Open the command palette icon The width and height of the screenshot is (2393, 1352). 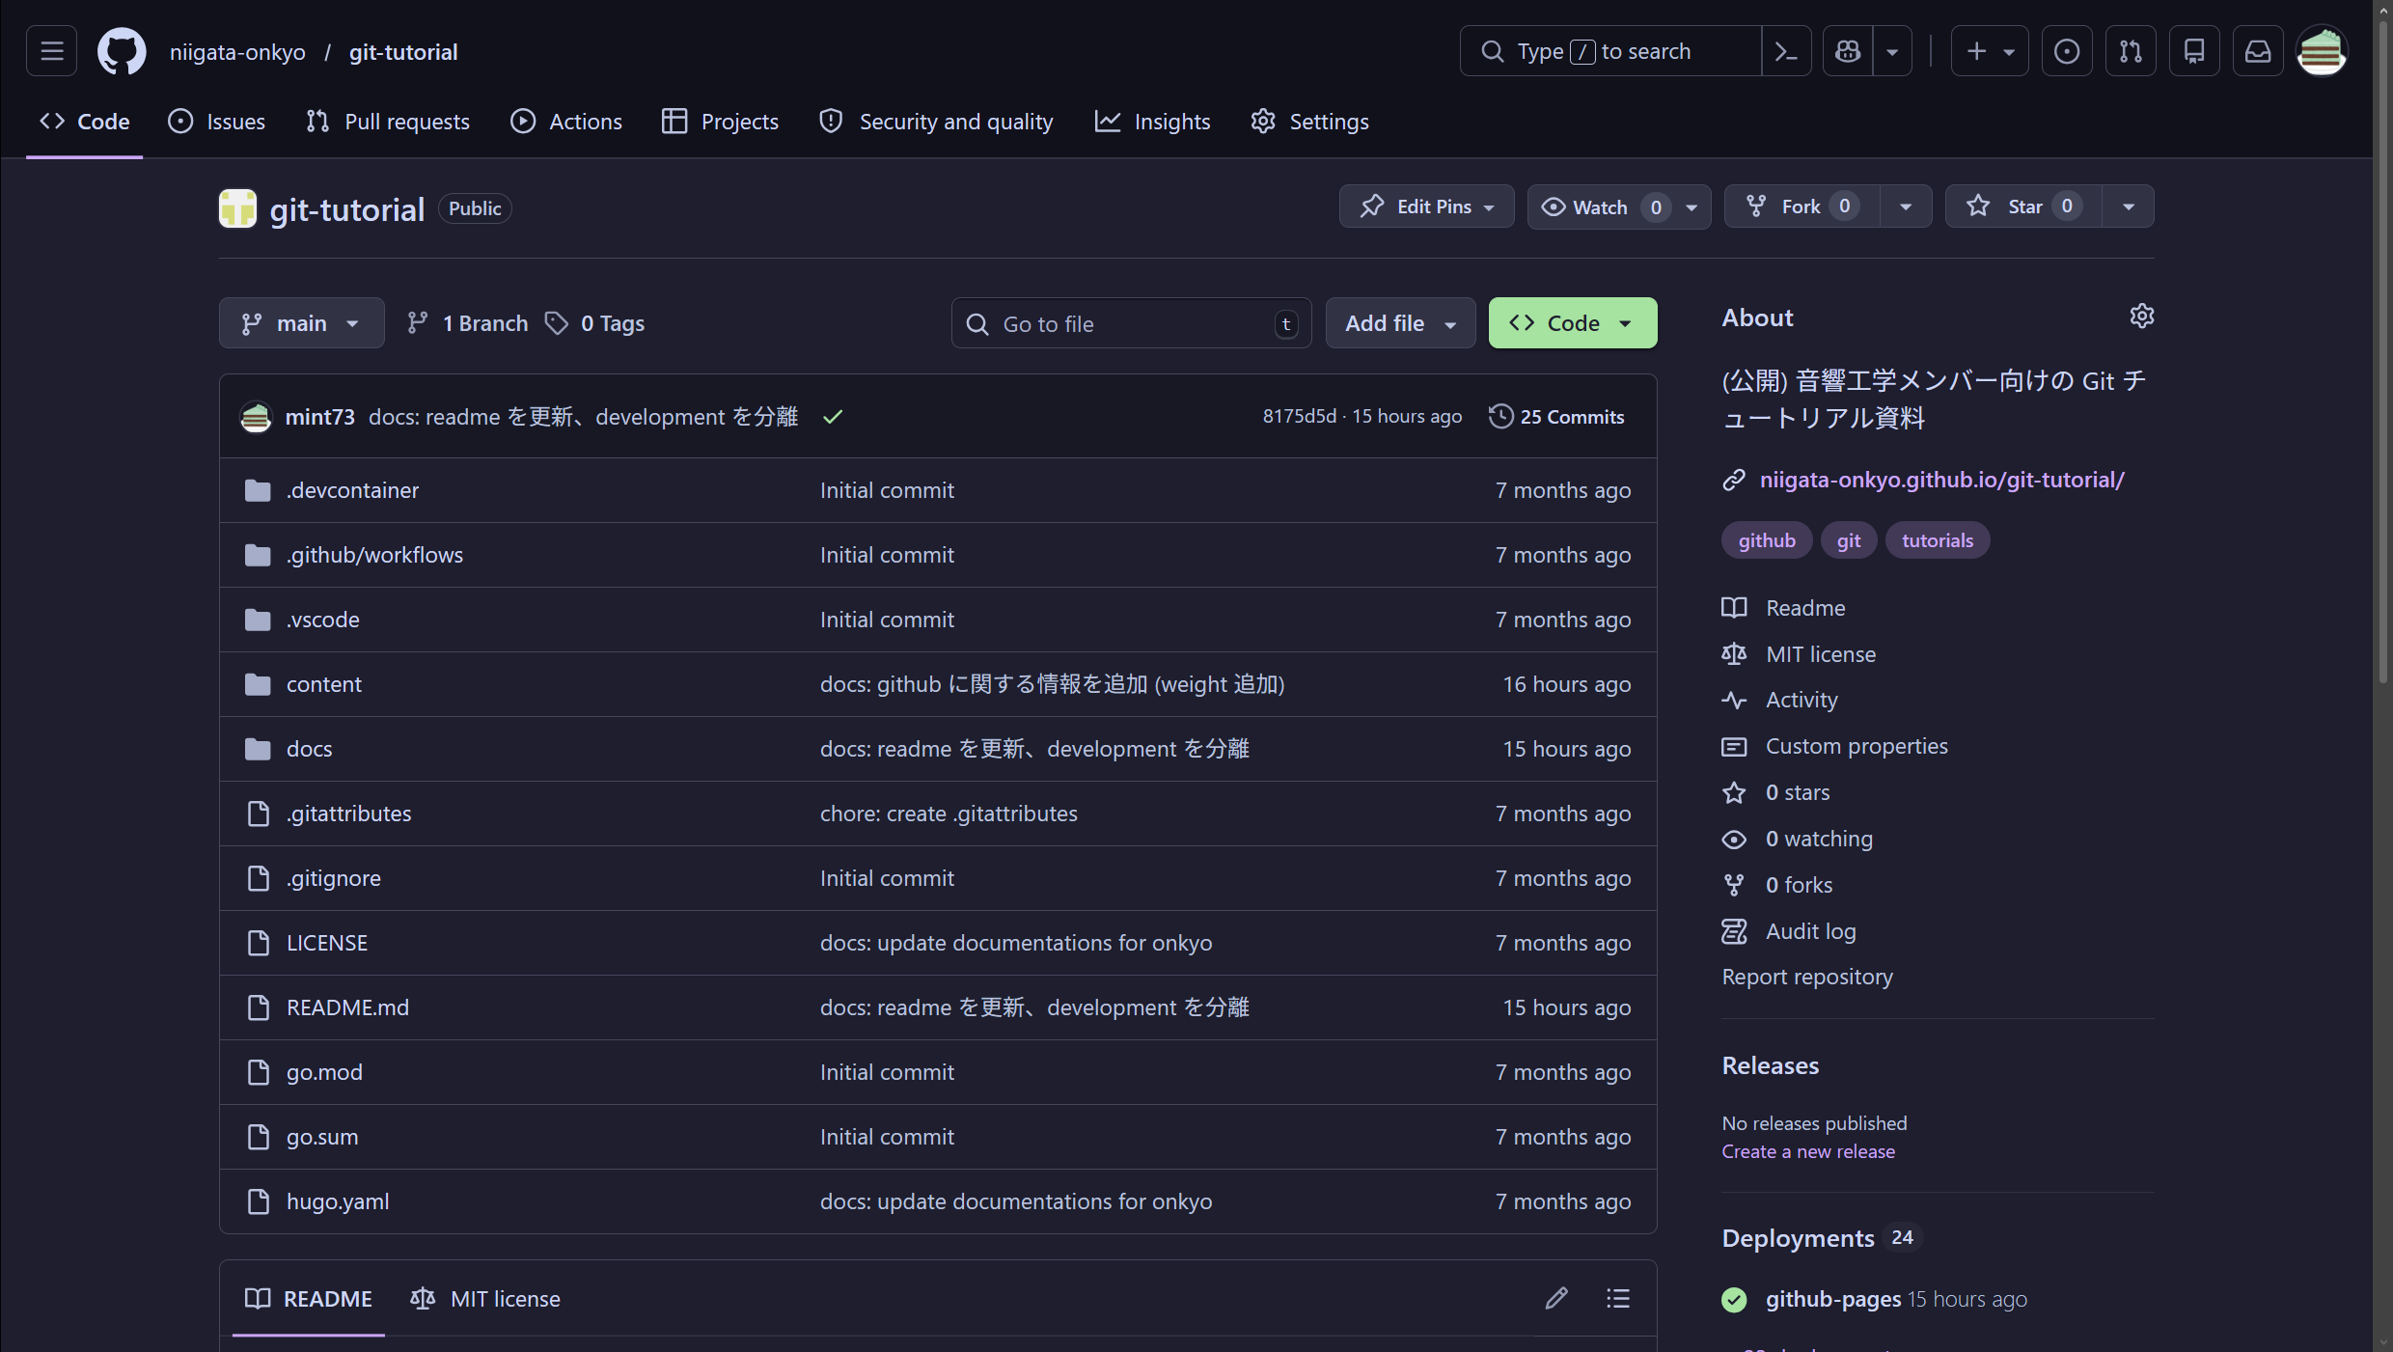(x=1786, y=51)
